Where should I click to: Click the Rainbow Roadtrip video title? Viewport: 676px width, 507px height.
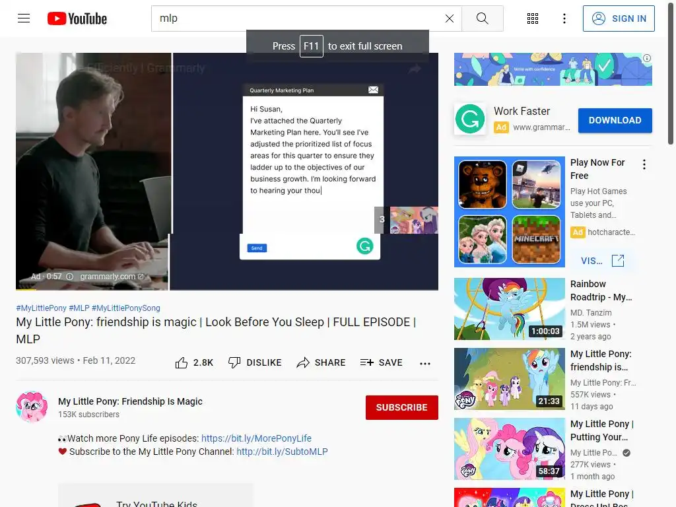601,290
